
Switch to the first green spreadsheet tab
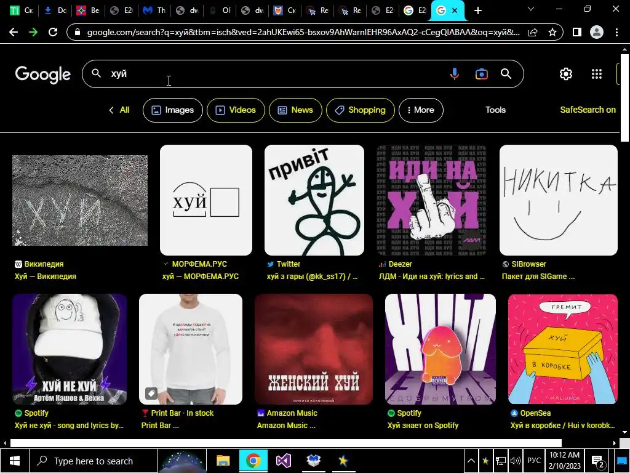[x=21, y=11]
